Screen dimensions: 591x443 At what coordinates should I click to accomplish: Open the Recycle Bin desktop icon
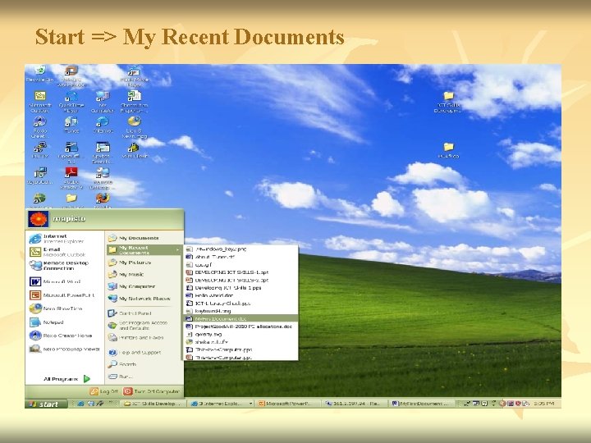point(39,74)
